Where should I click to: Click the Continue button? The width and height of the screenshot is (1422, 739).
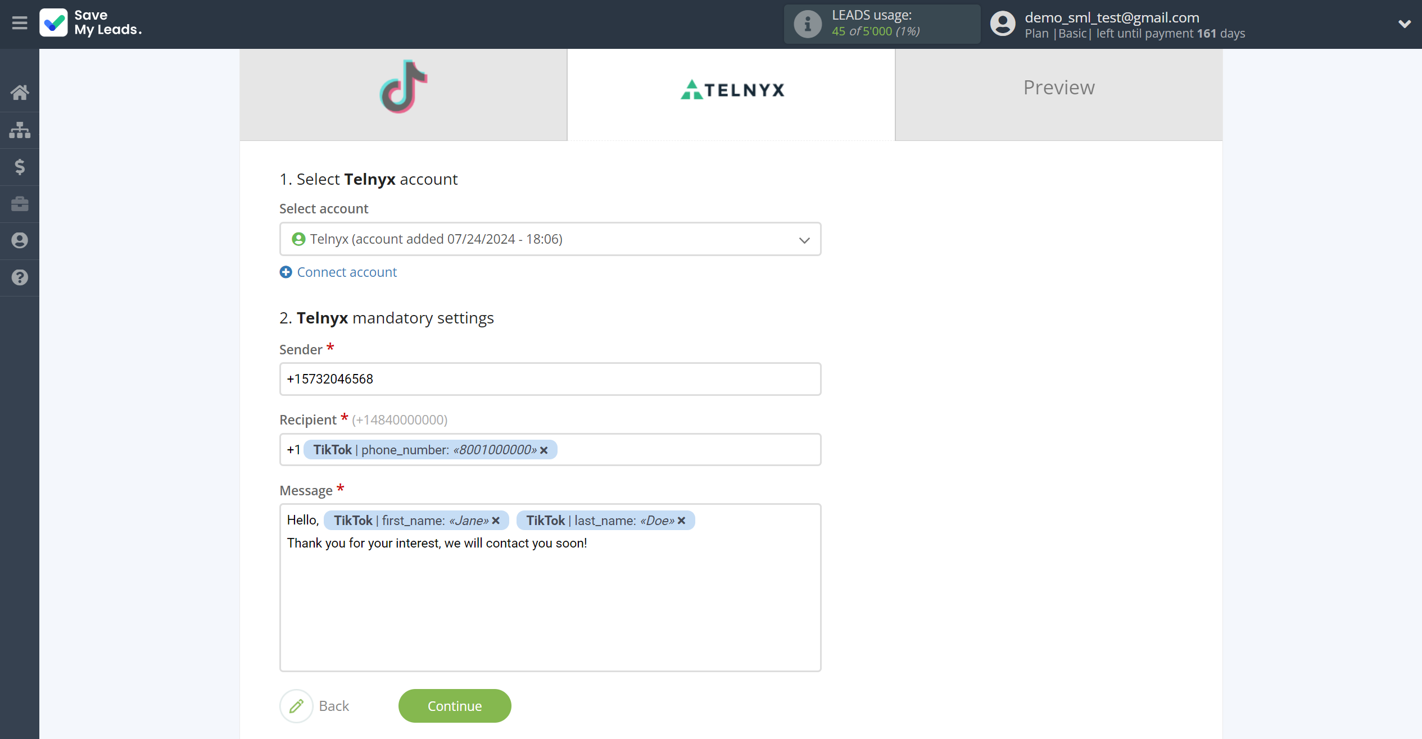(x=454, y=706)
